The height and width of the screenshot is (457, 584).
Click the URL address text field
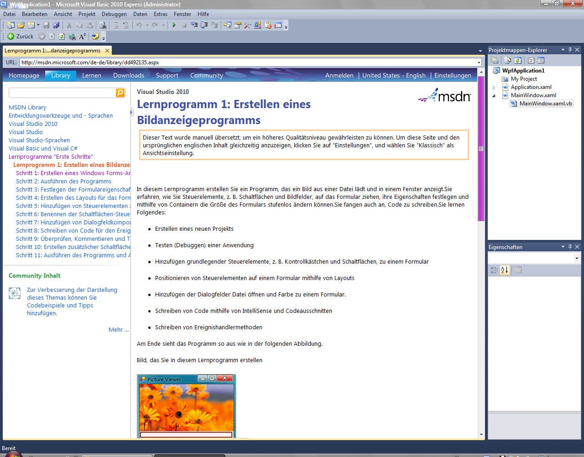[x=248, y=62]
